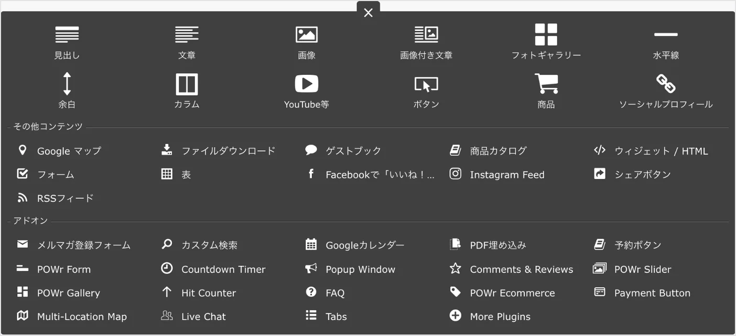
Task: Click the ウィジェット / HTML code icon
Action: (600, 150)
